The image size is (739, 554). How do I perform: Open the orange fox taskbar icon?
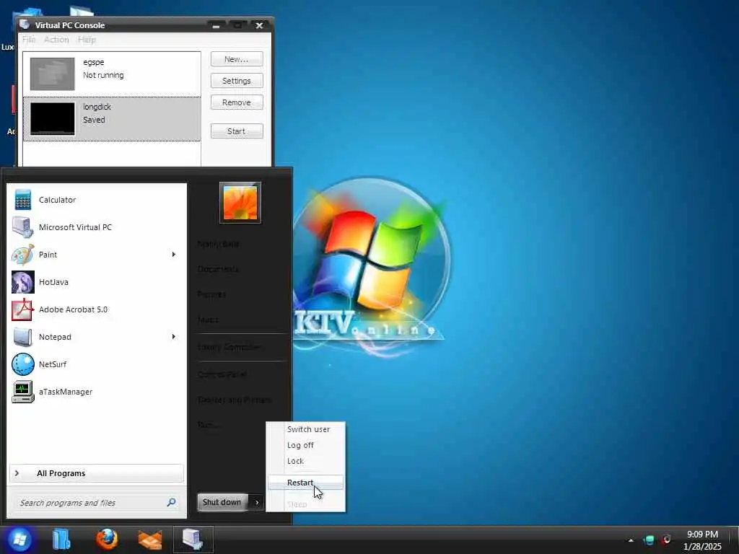150,540
